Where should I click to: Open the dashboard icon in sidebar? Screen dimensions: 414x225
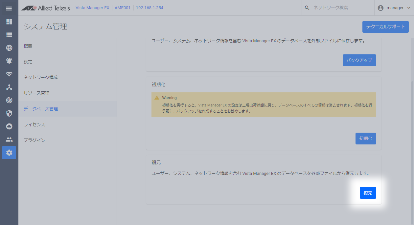(9, 22)
